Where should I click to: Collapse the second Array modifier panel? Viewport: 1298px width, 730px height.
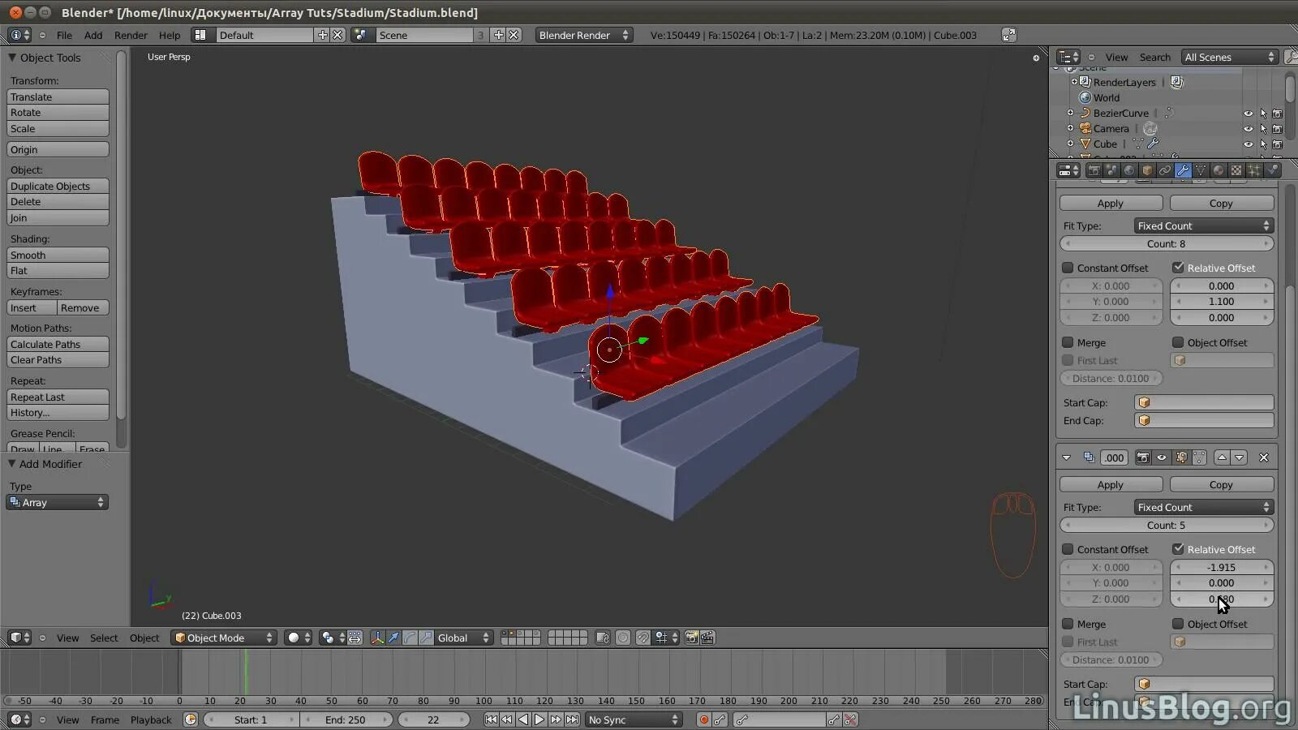1067,457
